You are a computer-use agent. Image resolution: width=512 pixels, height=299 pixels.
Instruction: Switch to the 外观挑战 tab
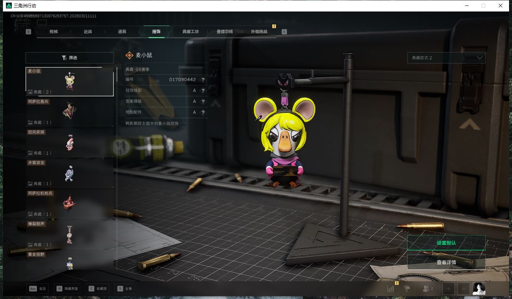tap(259, 31)
